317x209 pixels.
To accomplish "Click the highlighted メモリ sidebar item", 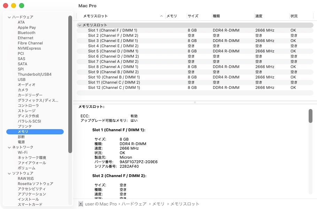I will (x=35, y=132).
